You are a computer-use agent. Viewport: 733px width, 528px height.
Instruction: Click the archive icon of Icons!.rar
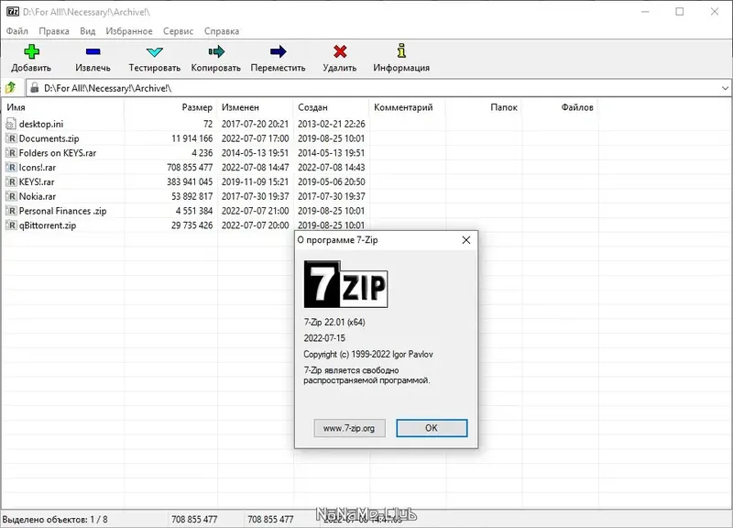pos(11,168)
